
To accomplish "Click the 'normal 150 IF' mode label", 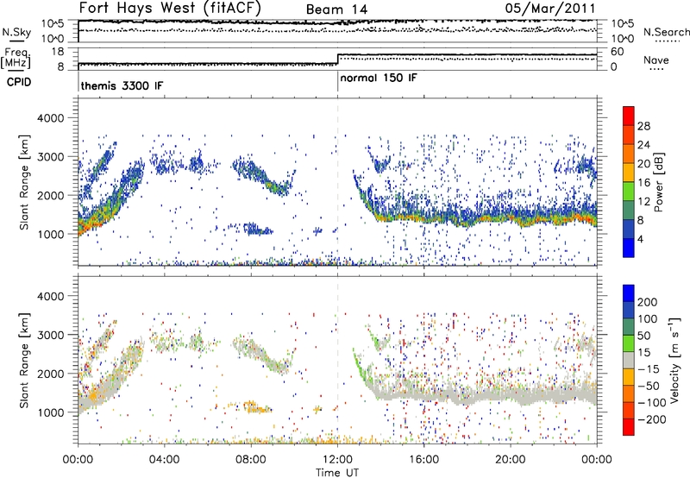I will point(379,78).
